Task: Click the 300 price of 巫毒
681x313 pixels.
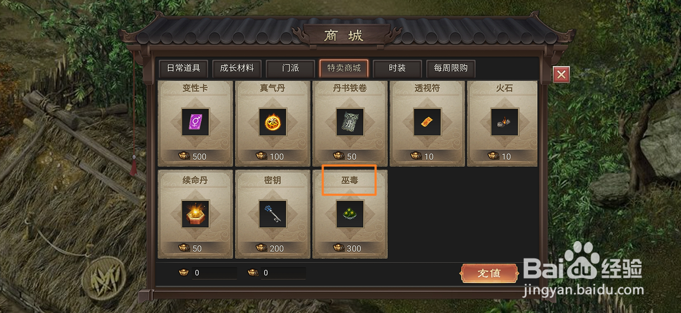Action: 354,248
